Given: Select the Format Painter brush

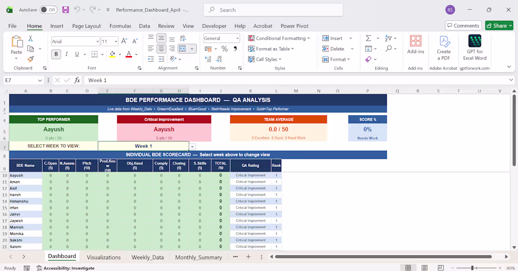Looking at the screenshot, I should tap(31, 59).
